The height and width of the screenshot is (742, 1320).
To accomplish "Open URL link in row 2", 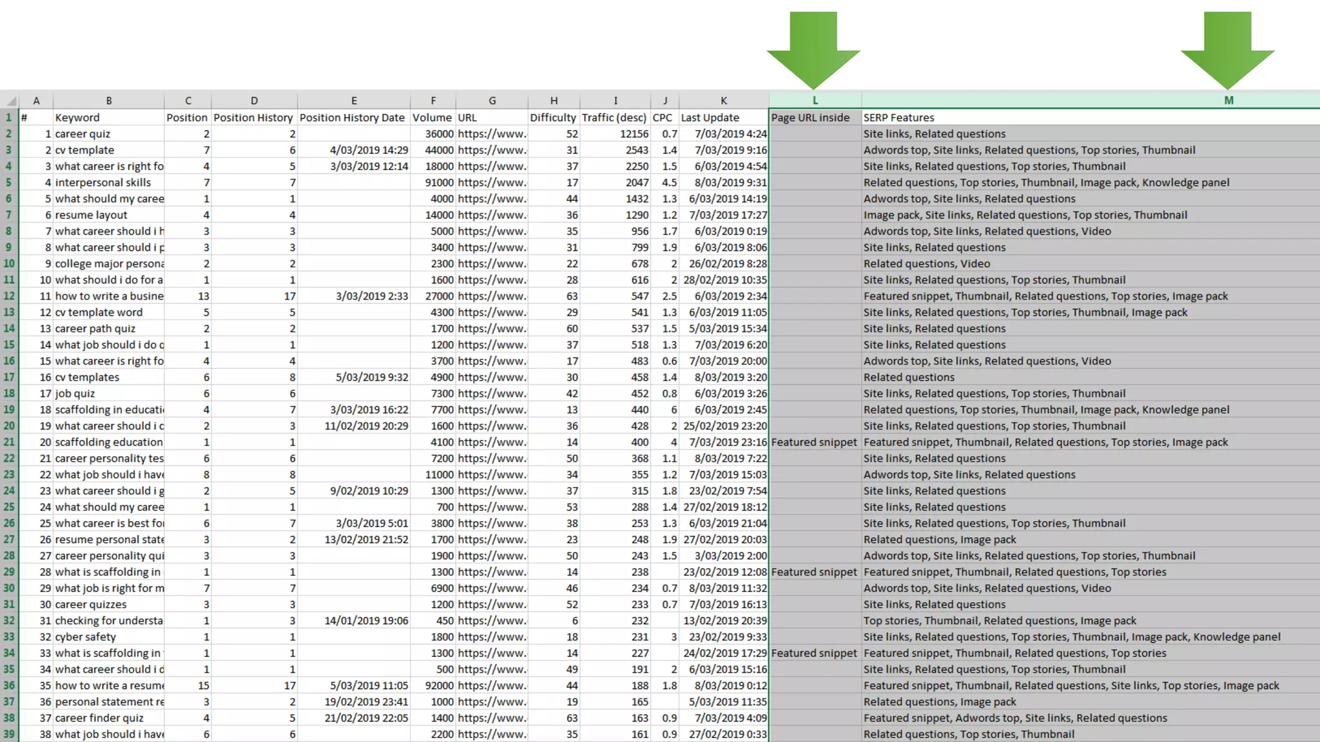I will 492,134.
